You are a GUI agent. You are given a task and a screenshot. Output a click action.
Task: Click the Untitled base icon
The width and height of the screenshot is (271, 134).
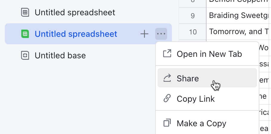click(25, 55)
